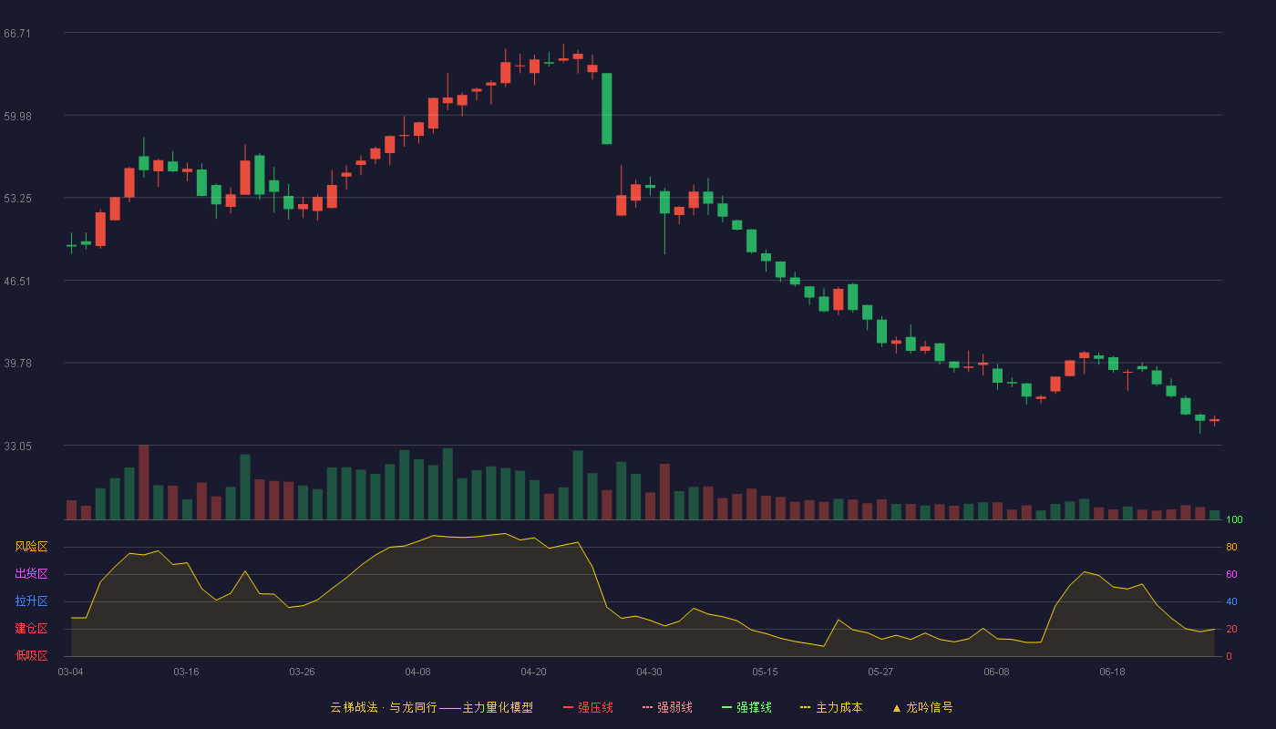Select the 59.98 price axis label

click(x=17, y=116)
